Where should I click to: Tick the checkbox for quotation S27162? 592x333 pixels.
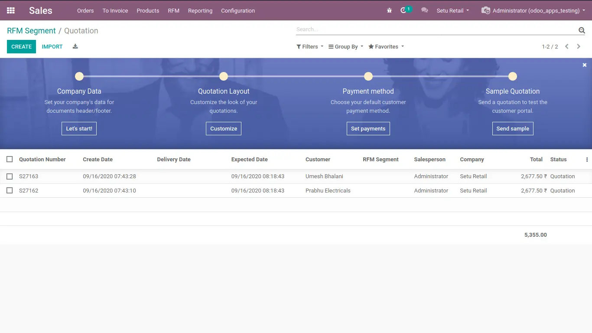[x=10, y=190]
